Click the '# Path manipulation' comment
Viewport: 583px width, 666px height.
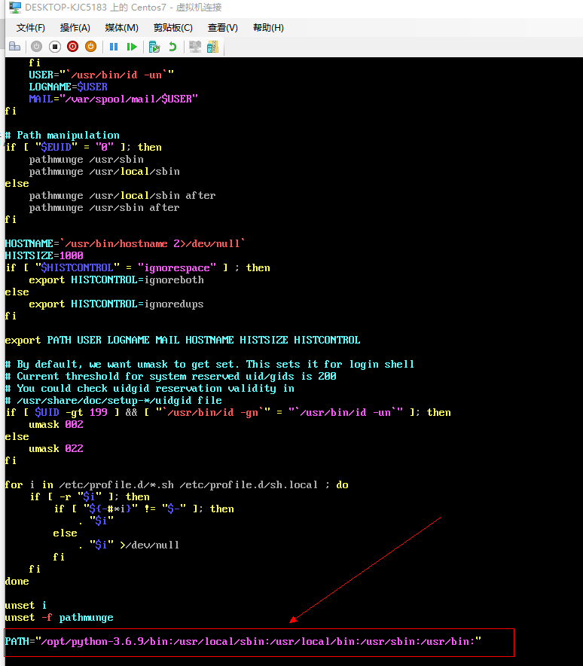[x=62, y=135]
